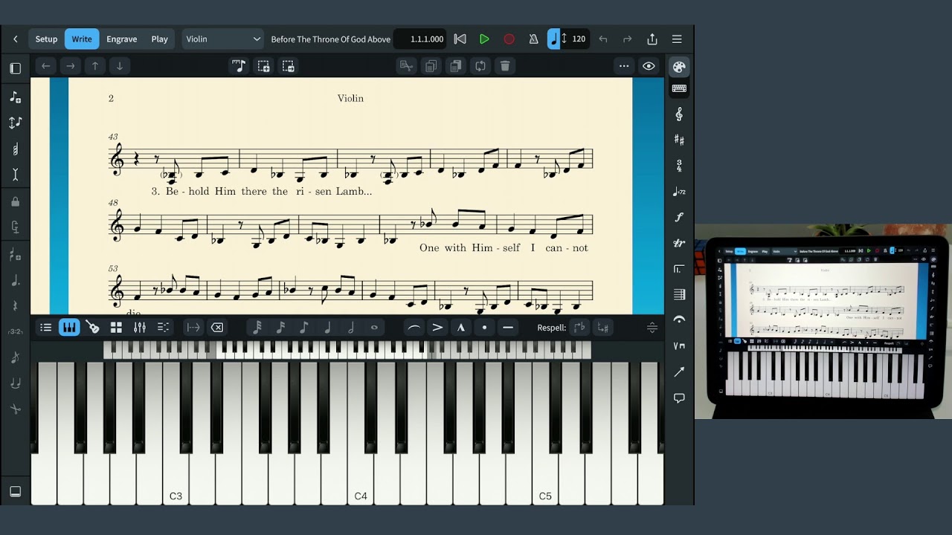
Task: Switch to Setup mode
Action: (46, 39)
